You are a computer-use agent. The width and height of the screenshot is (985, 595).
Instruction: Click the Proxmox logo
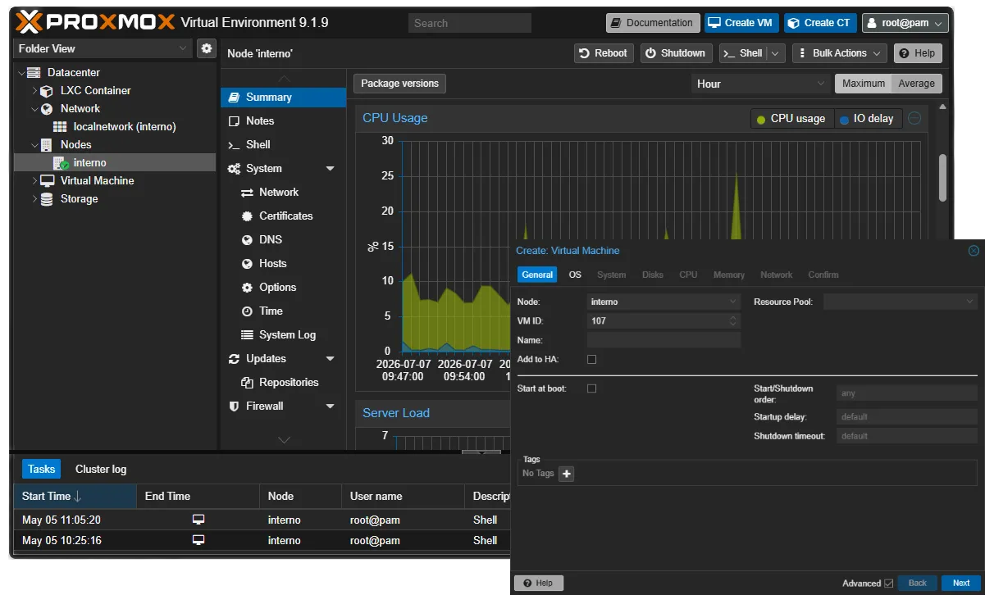pyautogui.click(x=94, y=22)
